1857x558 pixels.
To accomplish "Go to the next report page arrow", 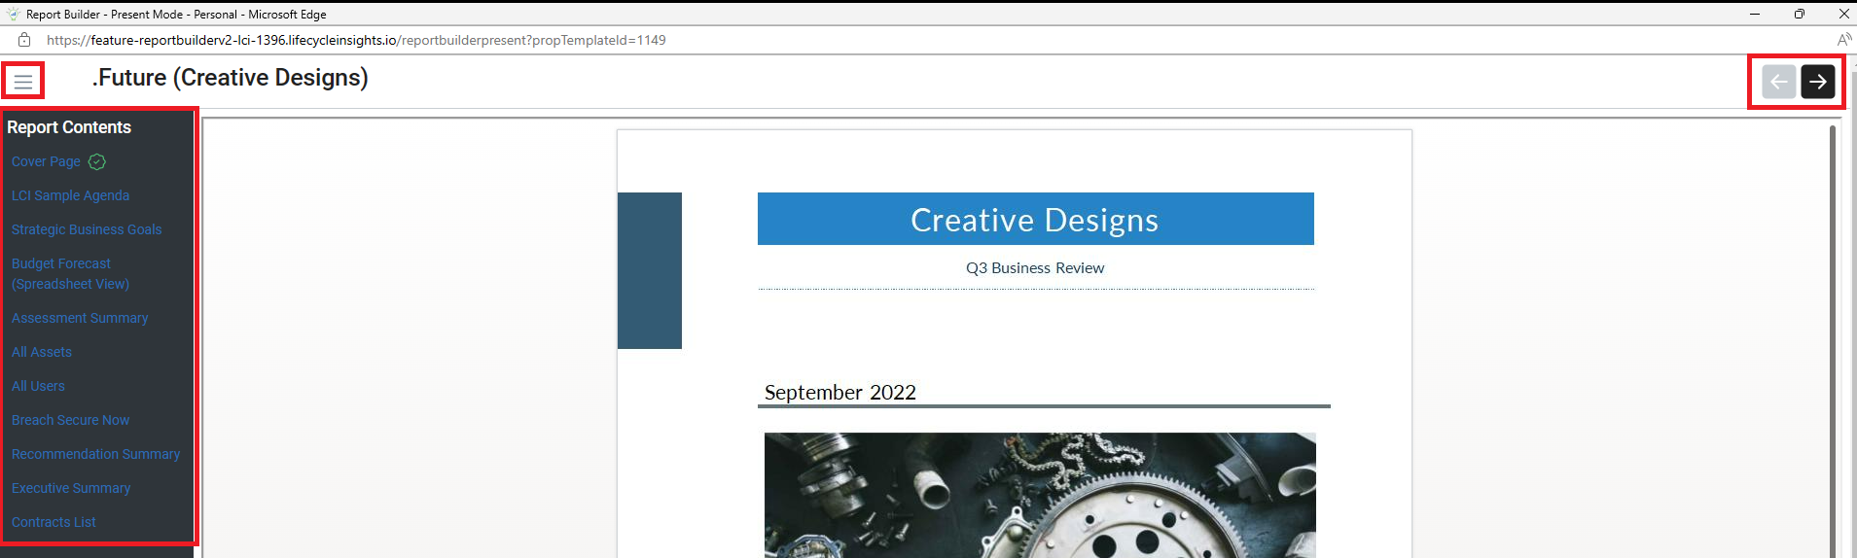I will (1817, 82).
